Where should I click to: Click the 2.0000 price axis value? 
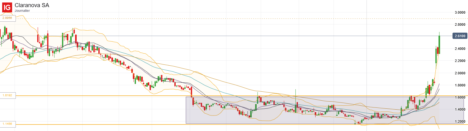tap(460, 73)
